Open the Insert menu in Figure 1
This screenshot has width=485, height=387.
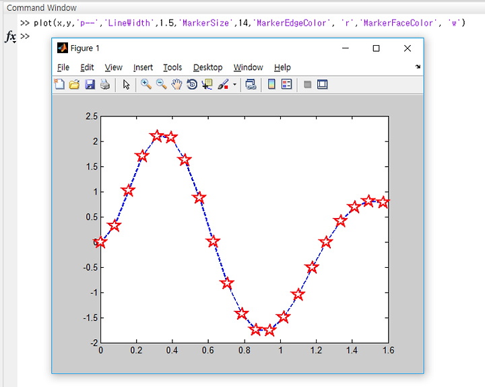pos(143,67)
